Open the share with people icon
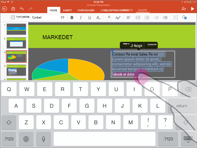Image resolution: width=197 pixels, height=148 pixels. (x=184, y=9)
